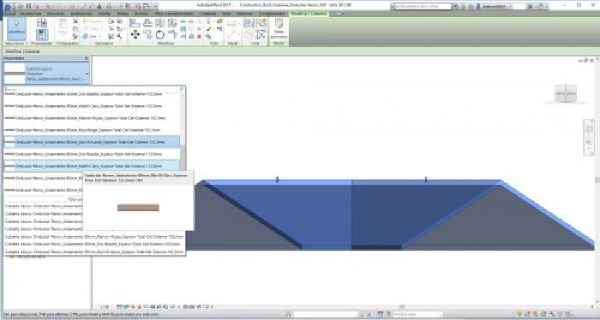The height and width of the screenshot is (320, 600).
Task: Select the Modificar arrow tool
Action: (x=17, y=28)
